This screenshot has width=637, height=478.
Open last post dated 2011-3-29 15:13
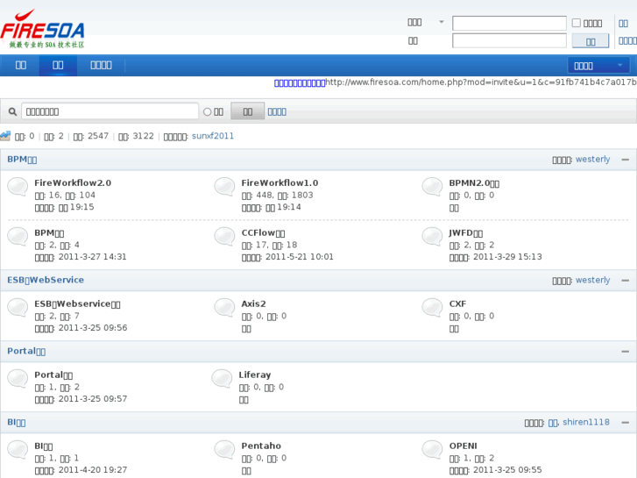507,257
